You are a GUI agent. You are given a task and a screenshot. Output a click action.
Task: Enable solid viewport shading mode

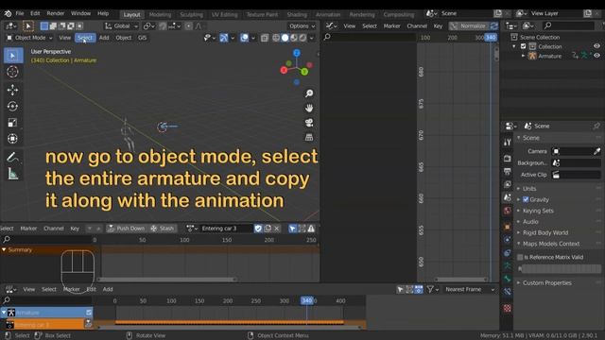pos(285,38)
